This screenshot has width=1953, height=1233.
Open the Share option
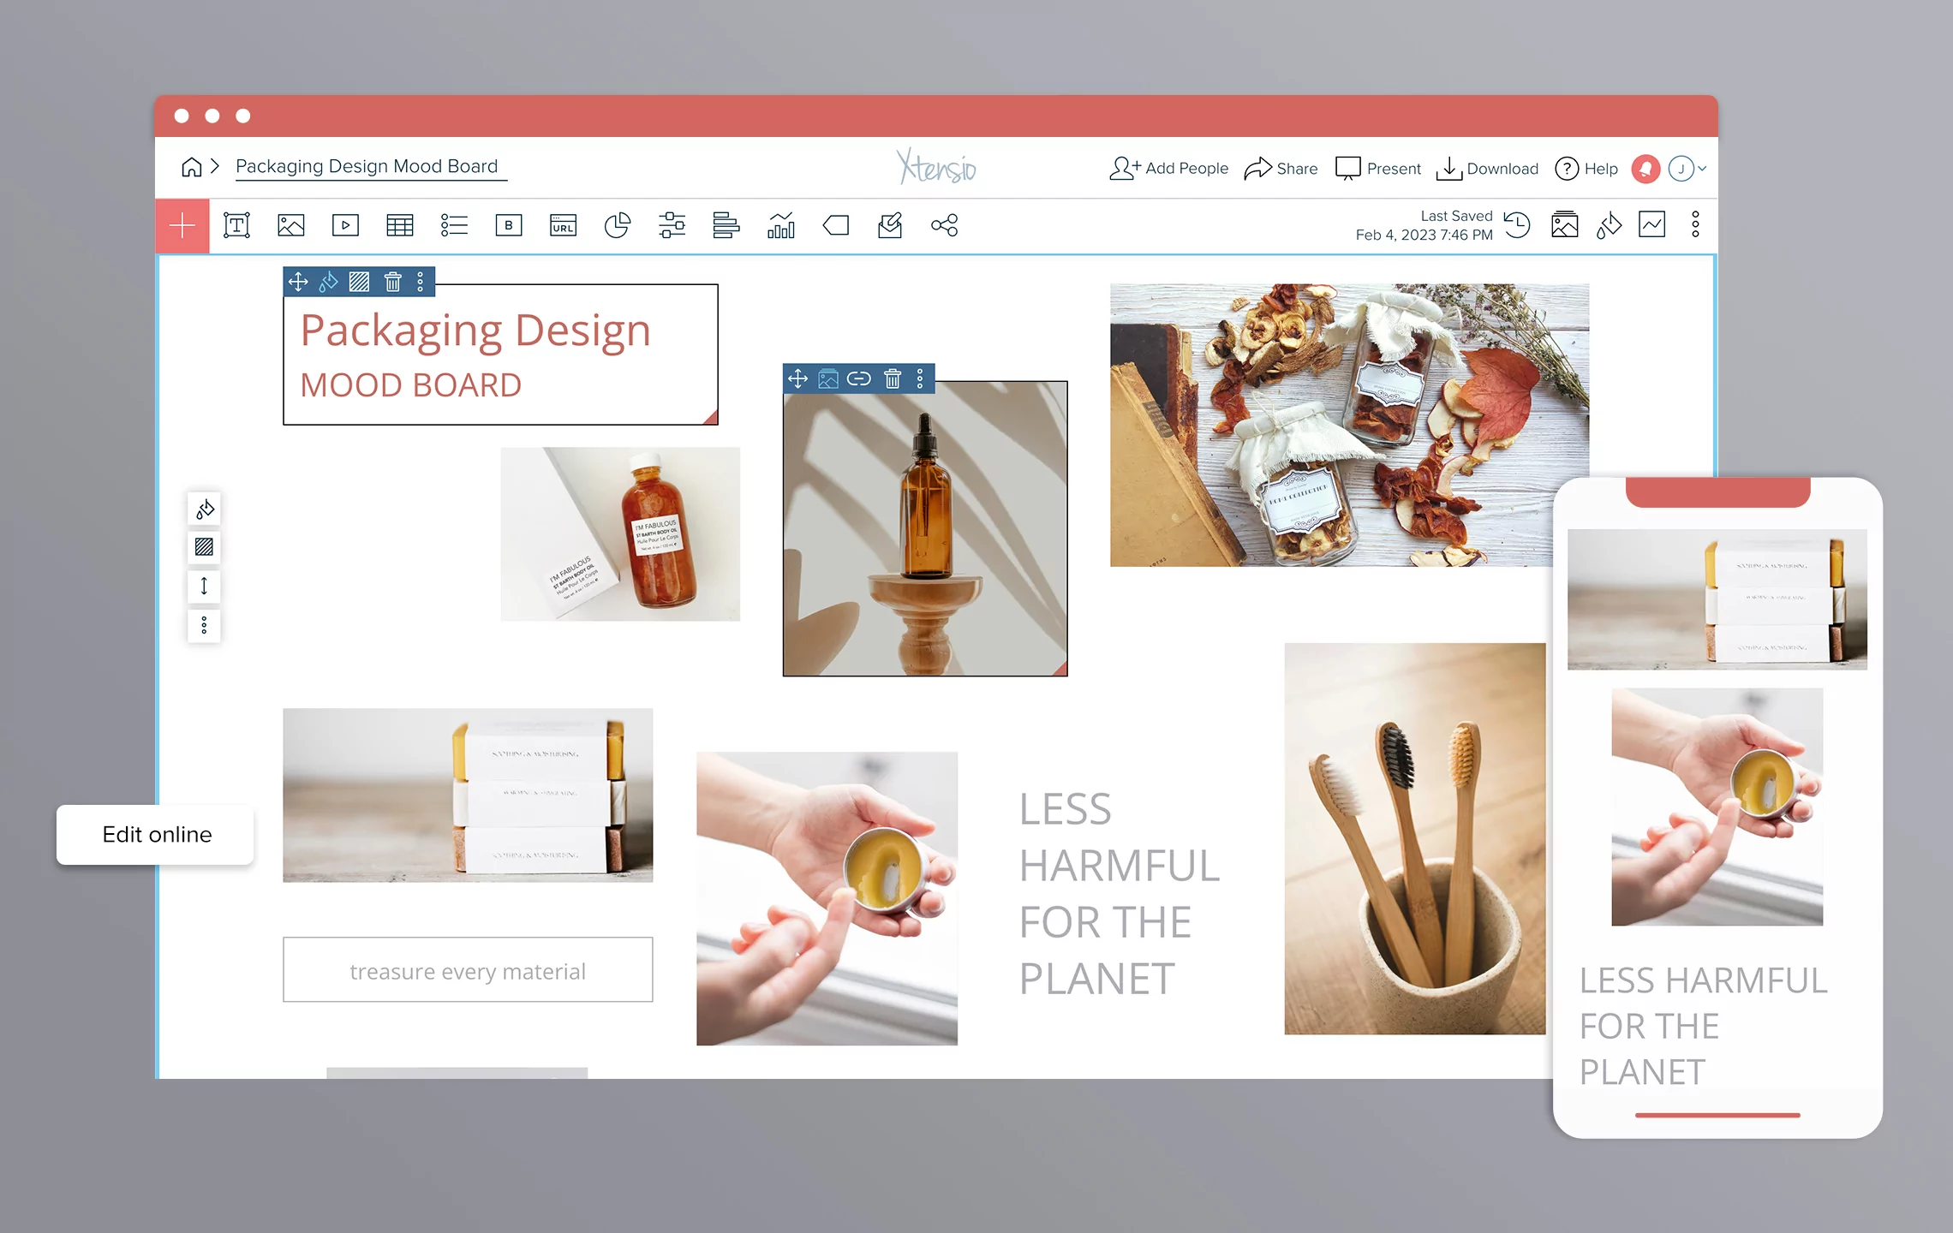pyautogui.click(x=1281, y=169)
